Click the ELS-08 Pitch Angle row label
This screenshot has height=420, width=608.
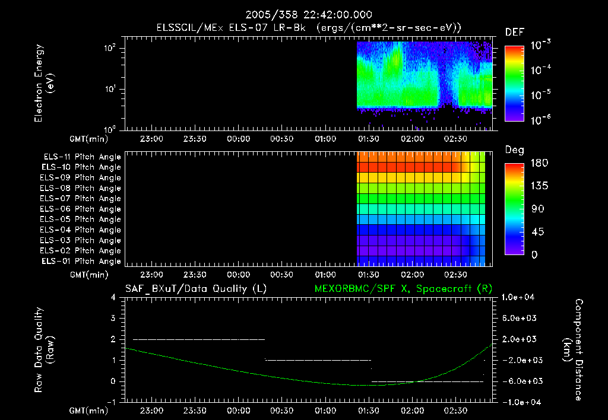pos(80,188)
